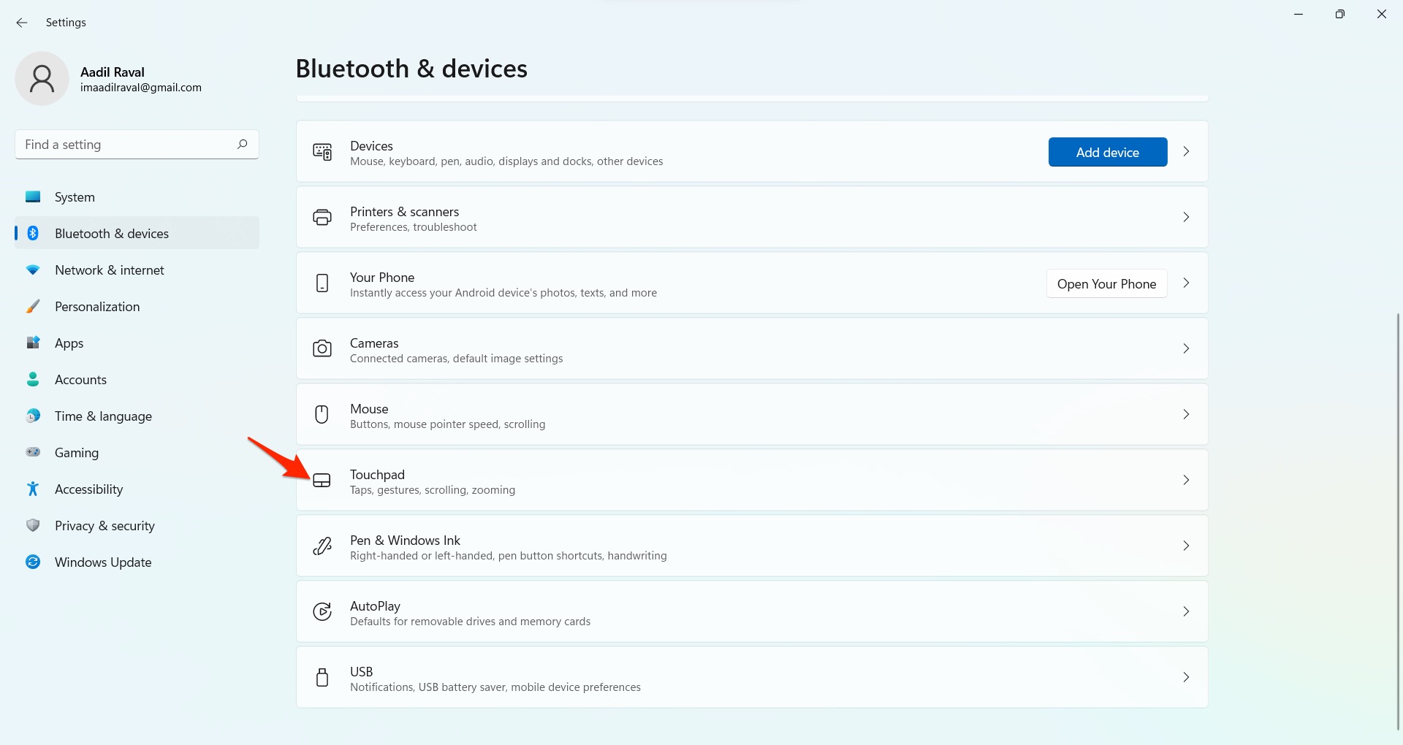The width and height of the screenshot is (1403, 745).
Task: Click the back arrow next to Settings
Action: coord(22,23)
